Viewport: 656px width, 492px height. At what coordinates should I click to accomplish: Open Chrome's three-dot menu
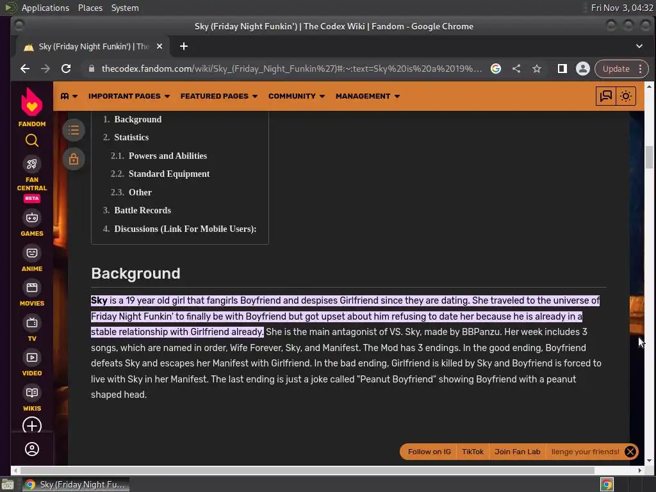coord(641,69)
